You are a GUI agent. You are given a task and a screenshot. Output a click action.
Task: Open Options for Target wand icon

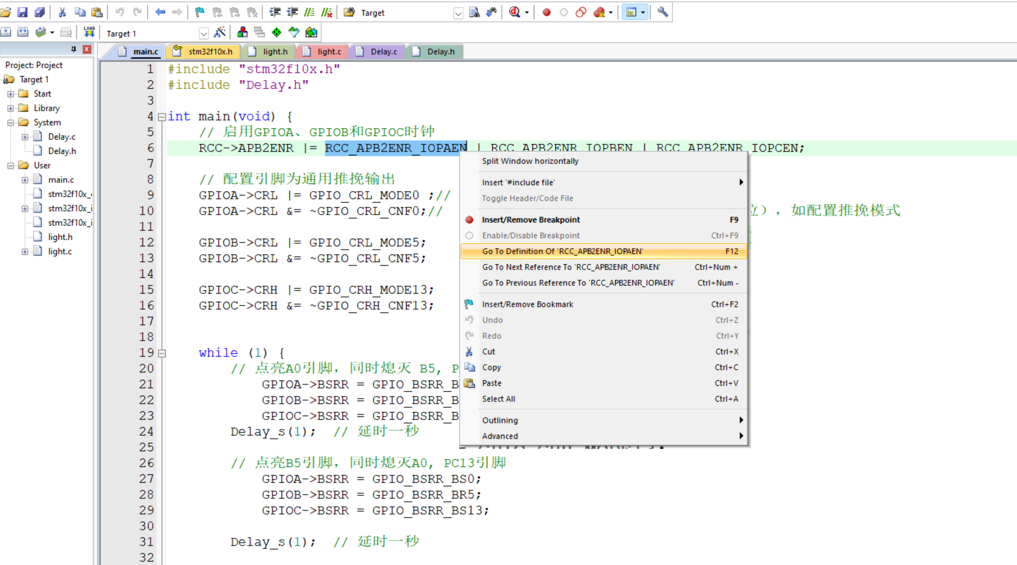[219, 32]
